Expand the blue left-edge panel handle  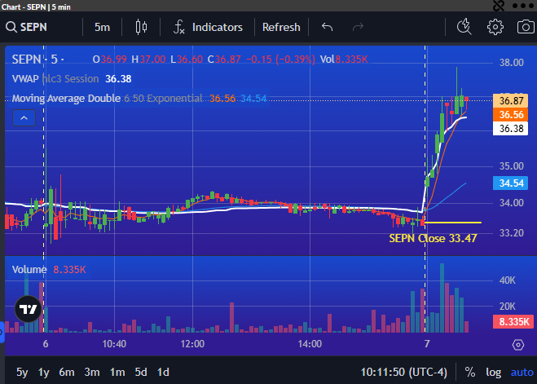(2, 332)
